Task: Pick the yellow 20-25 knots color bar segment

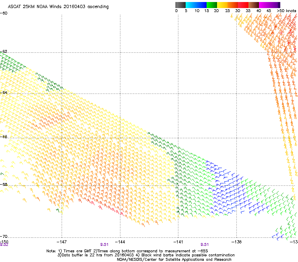Action: [222, 5]
